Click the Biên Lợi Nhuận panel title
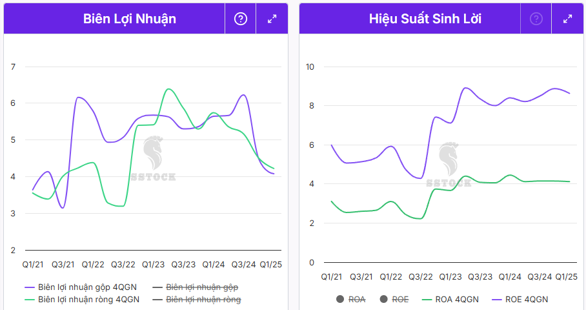 tap(130, 19)
